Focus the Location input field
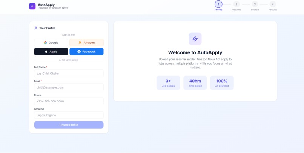The height and width of the screenshot is (153, 304). click(69, 115)
